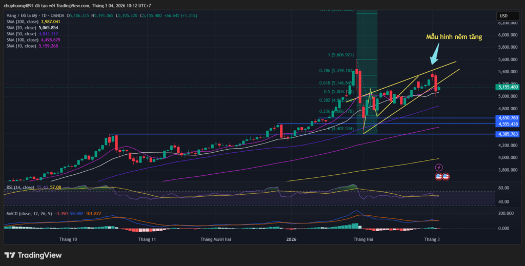
Task: Click the 4,385.763 price line label
Action: 508,134
